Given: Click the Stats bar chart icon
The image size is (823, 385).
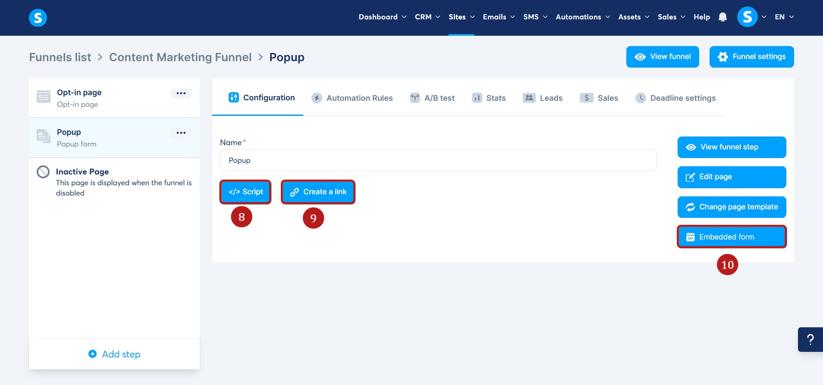Looking at the screenshot, I should click(477, 98).
